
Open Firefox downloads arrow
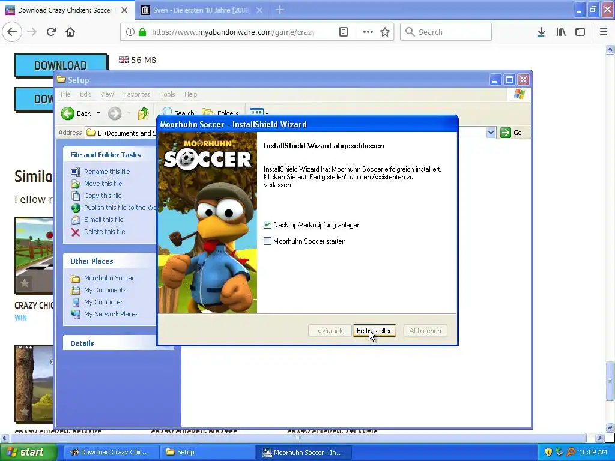point(541,32)
